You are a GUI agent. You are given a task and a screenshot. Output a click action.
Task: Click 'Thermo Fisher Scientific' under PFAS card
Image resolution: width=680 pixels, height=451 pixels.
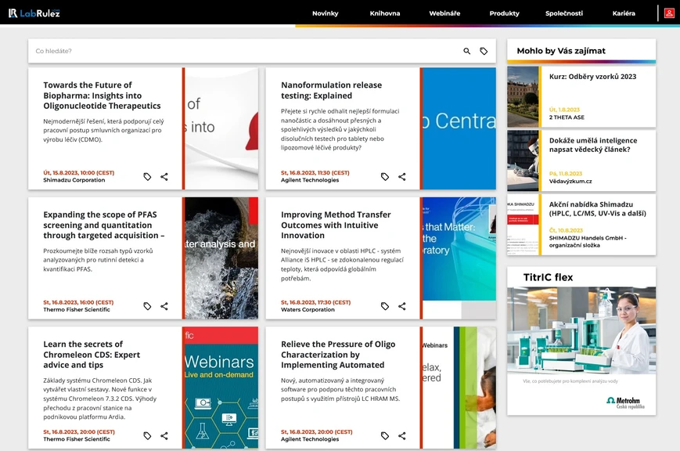77,309
